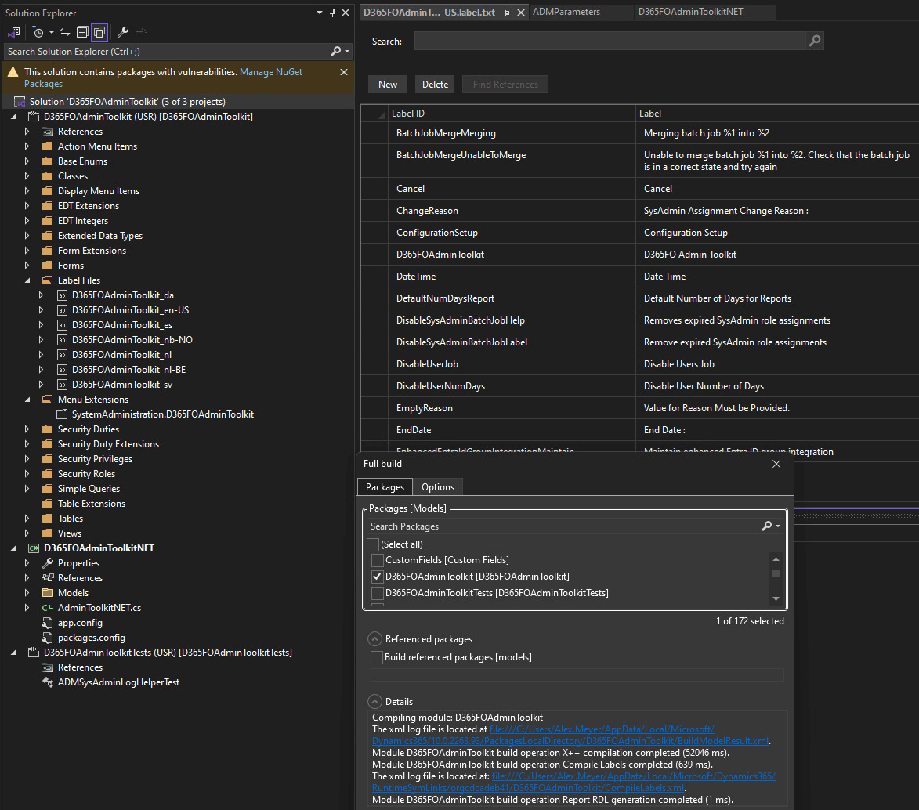Click the Preview Selected Items icon

(x=141, y=32)
